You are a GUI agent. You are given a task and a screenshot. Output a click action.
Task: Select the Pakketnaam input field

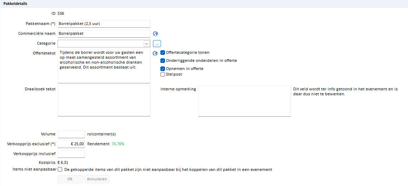coord(104,24)
